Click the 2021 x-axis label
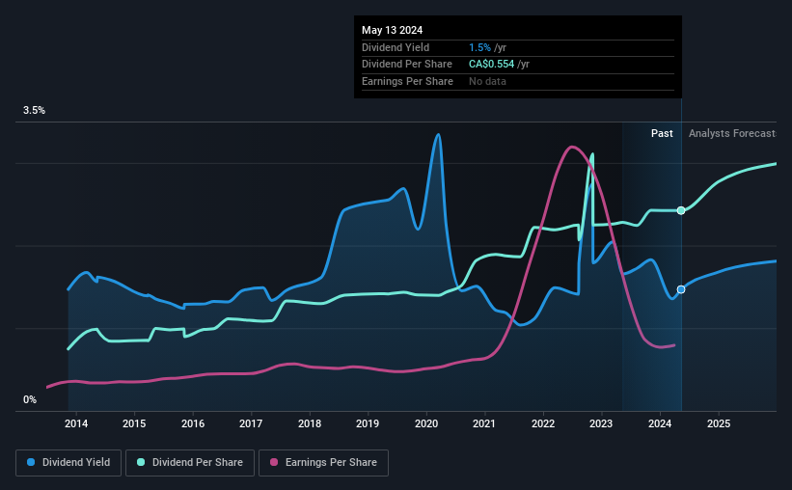The height and width of the screenshot is (490, 792). pos(484,423)
